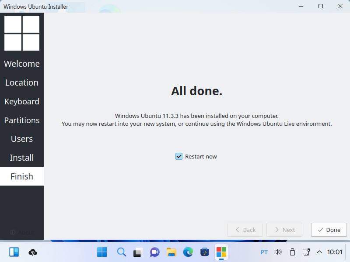Image resolution: width=350 pixels, height=262 pixels.
Task: Click the checkmark icon on Done button
Action: 321,230
